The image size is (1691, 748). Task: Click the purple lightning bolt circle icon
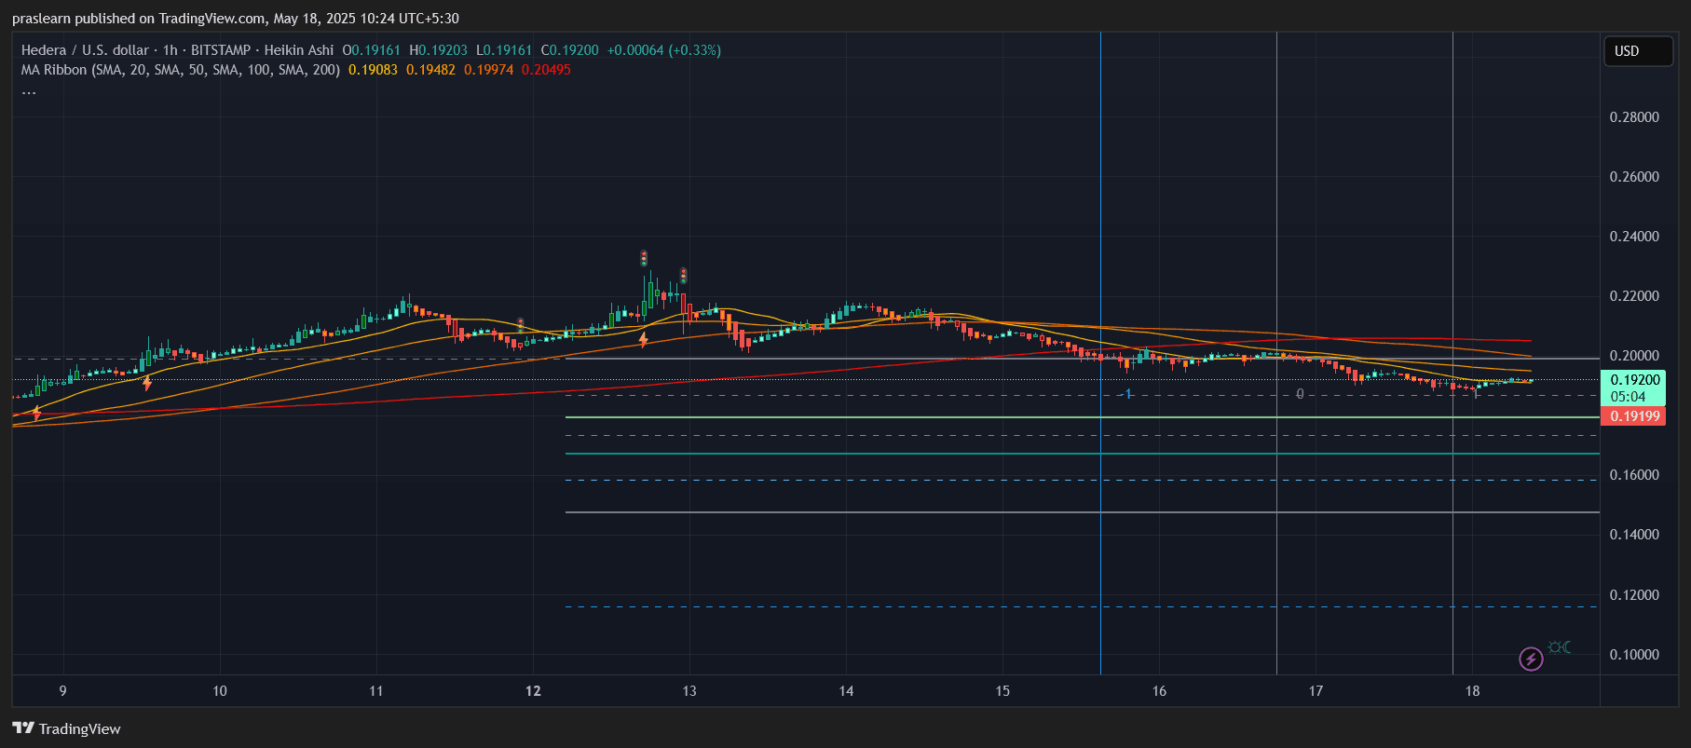1531,660
